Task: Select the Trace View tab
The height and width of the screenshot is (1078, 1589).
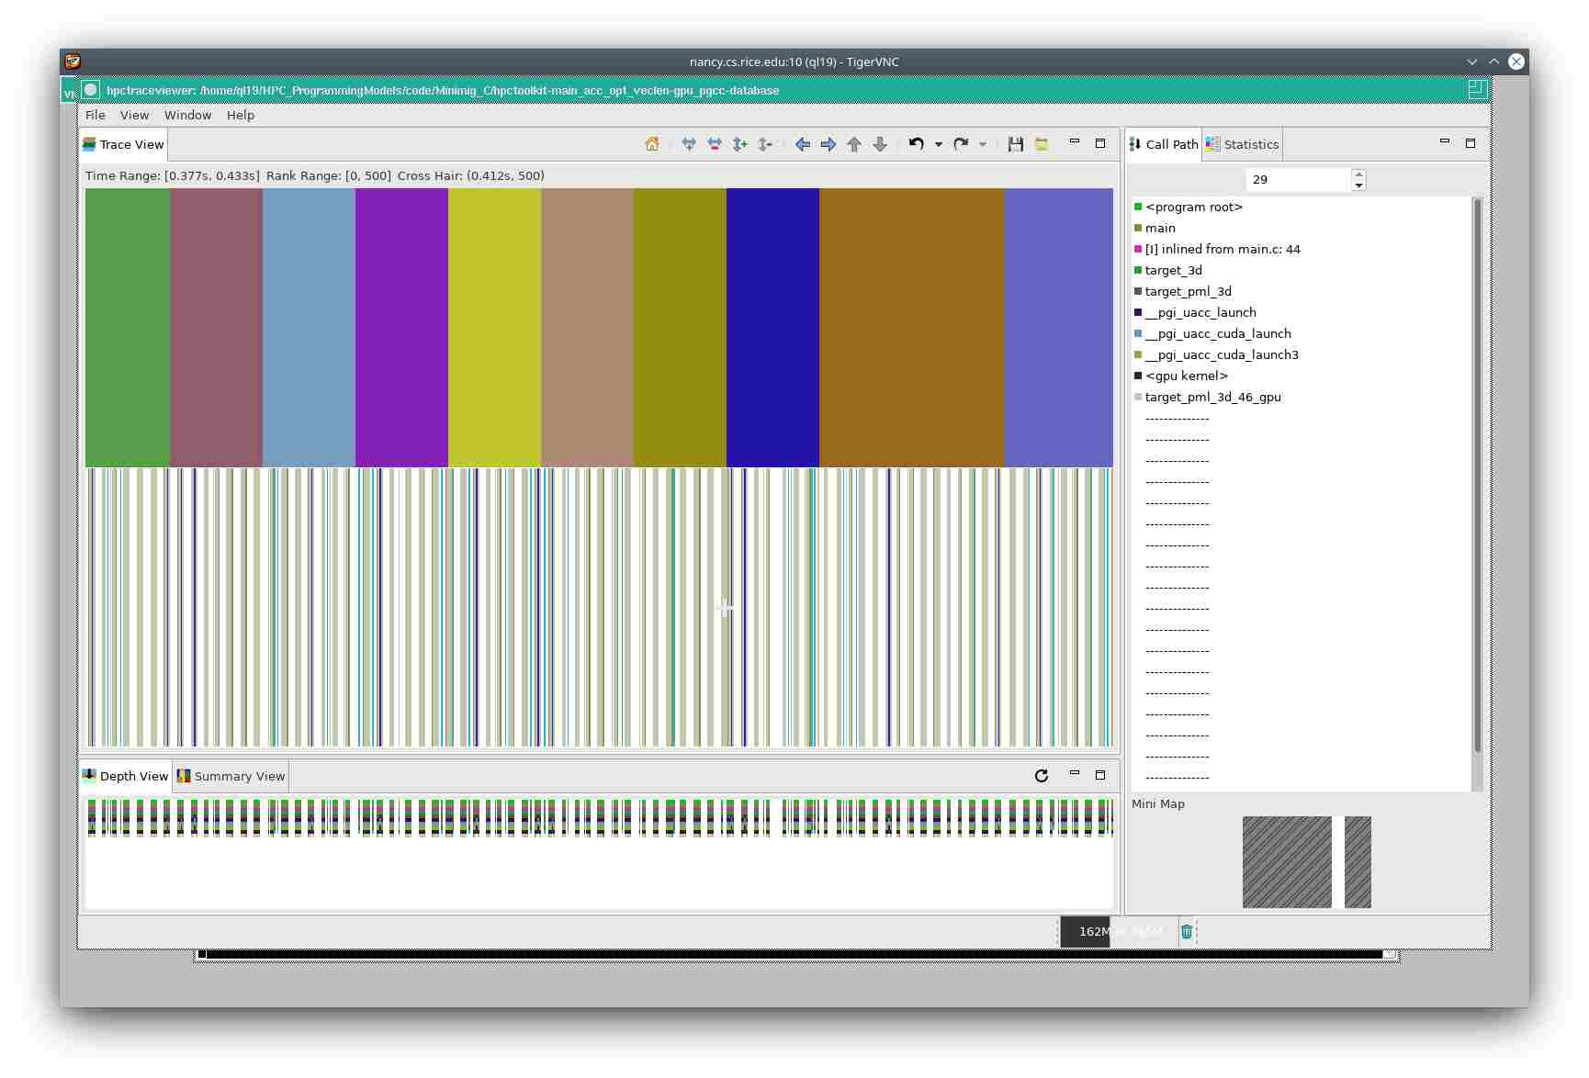Action: [x=123, y=144]
